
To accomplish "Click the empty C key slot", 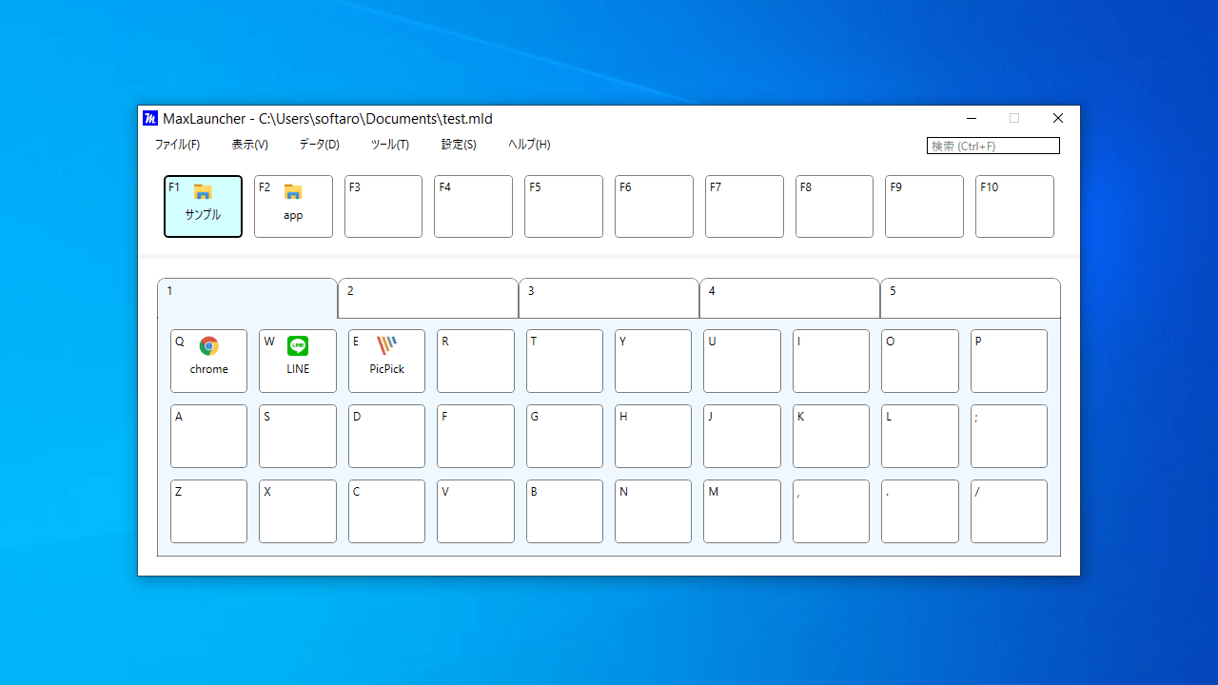I will coord(386,511).
